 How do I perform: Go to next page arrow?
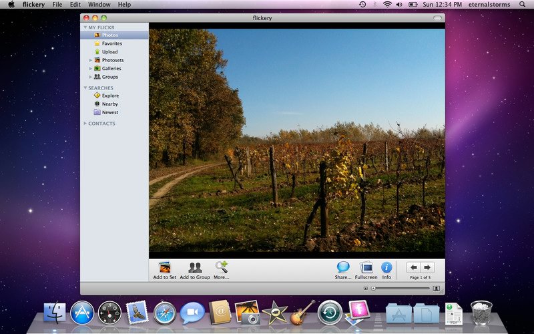(x=427, y=268)
